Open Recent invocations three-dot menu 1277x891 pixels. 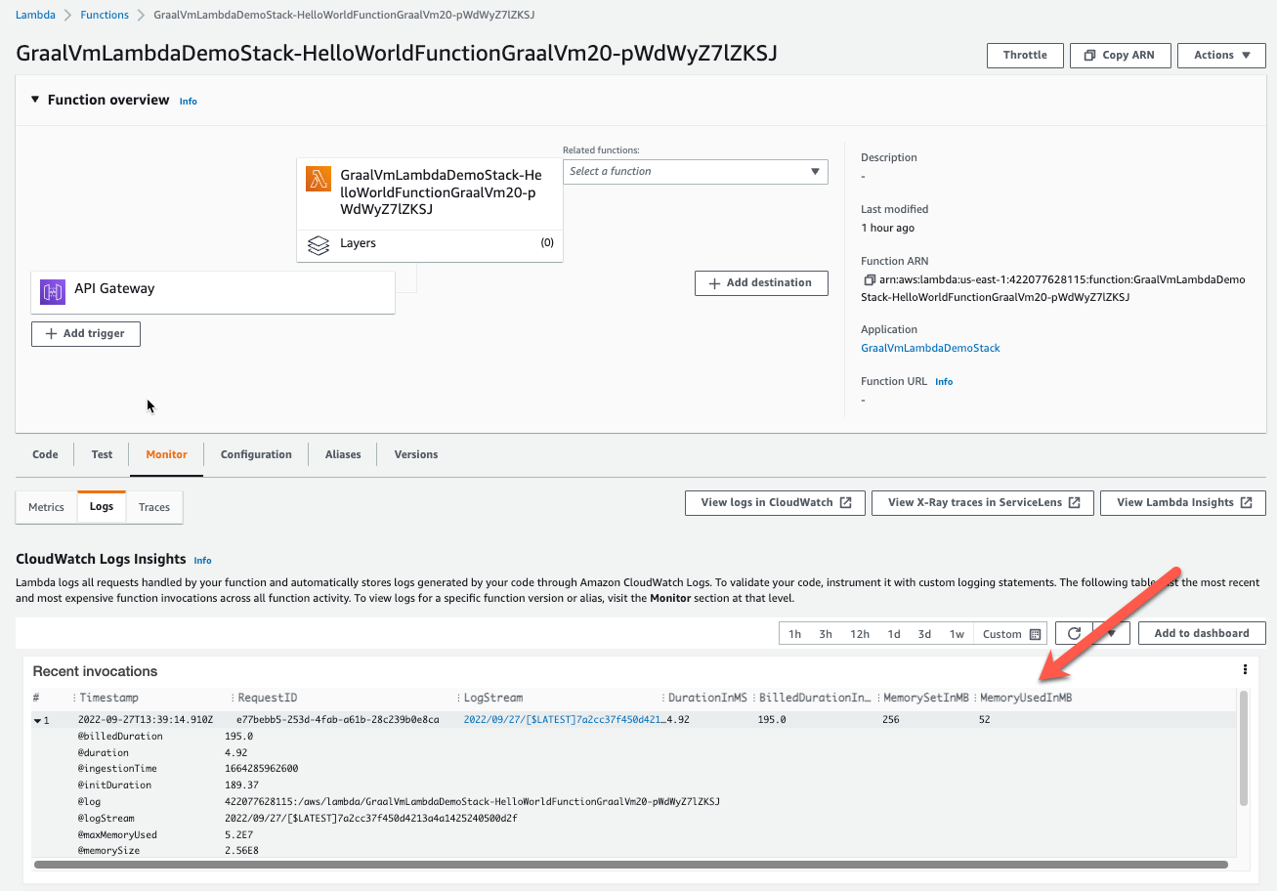[1245, 670]
